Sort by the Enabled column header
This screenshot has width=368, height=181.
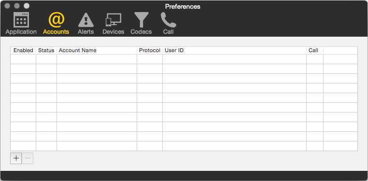23,50
